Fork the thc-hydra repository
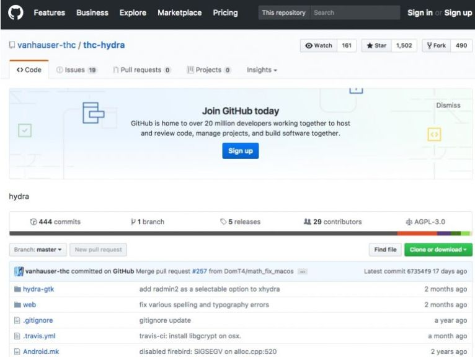475x357 pixels. [x=436, y=46]
